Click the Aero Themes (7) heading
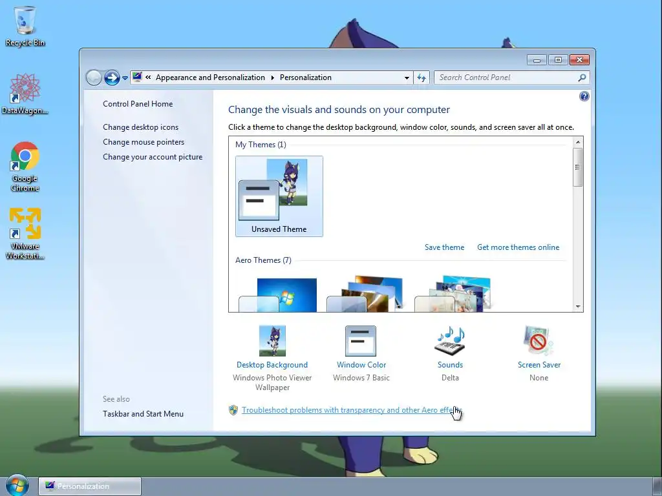Screen dimensions: 662x496 tap(263, 260)
